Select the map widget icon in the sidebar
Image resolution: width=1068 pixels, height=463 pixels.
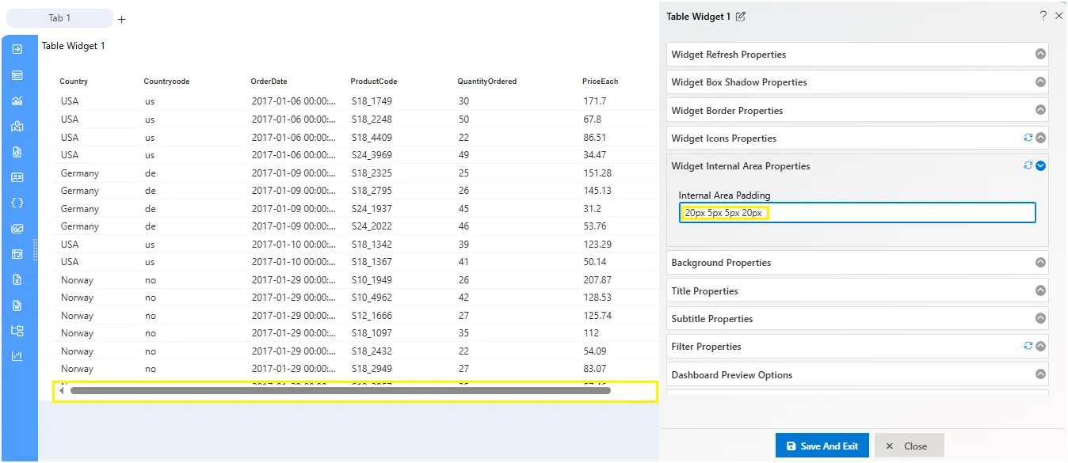[x=17, y=126]
